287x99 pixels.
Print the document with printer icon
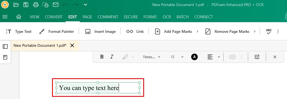36,5
